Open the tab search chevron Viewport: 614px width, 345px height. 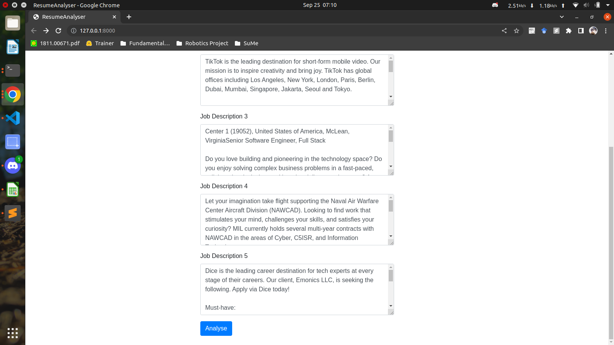[x=562, y=17]
